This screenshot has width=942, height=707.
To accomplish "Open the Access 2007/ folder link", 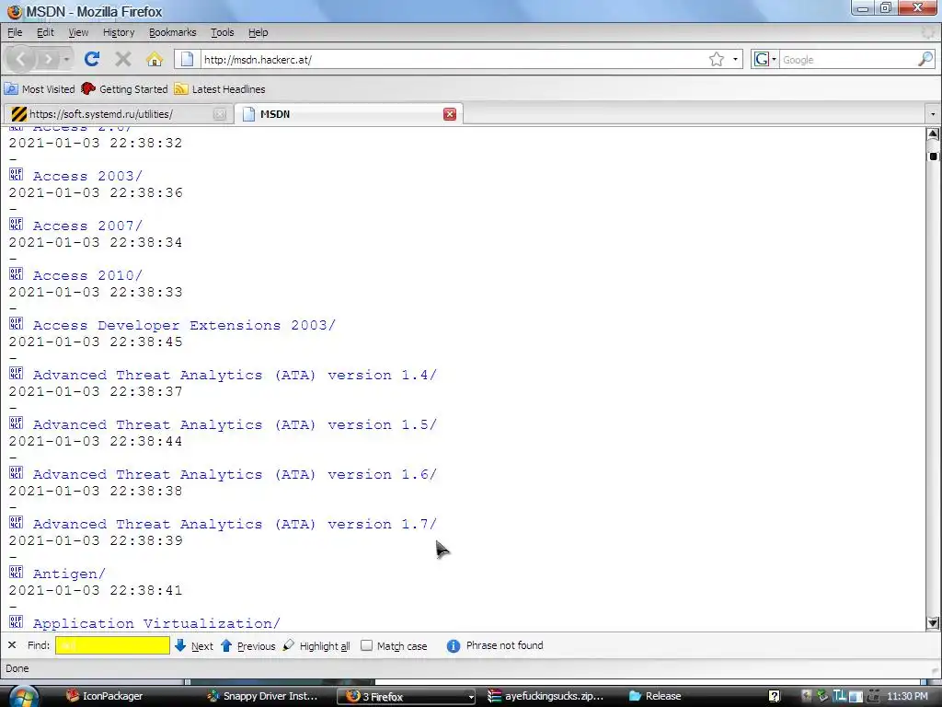I will tap(87, 226).
